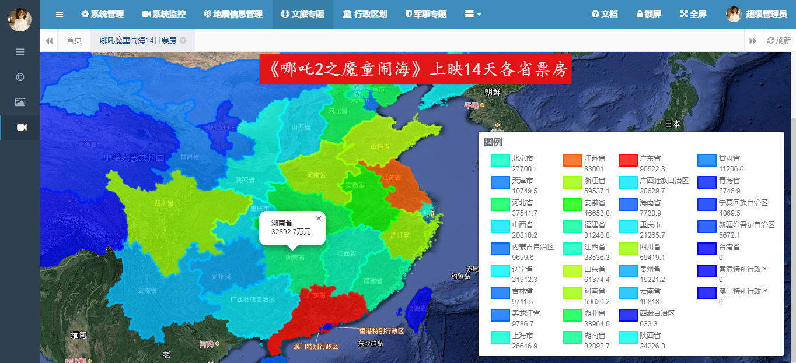Click 四川省 legend swatch

coord(628,249)
